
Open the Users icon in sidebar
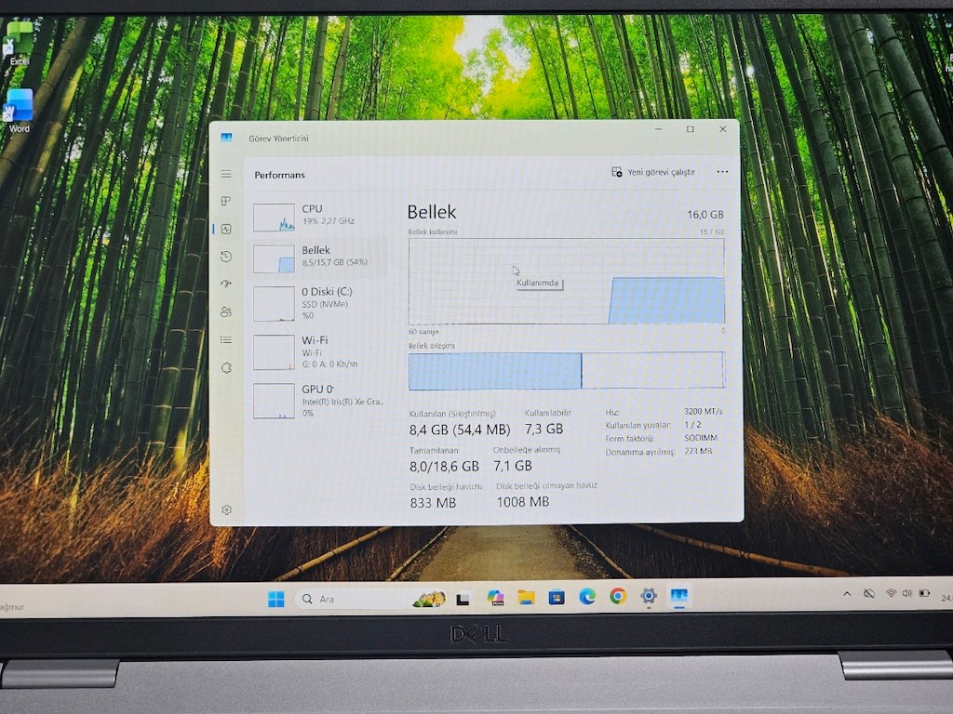[x=226, y=312]
